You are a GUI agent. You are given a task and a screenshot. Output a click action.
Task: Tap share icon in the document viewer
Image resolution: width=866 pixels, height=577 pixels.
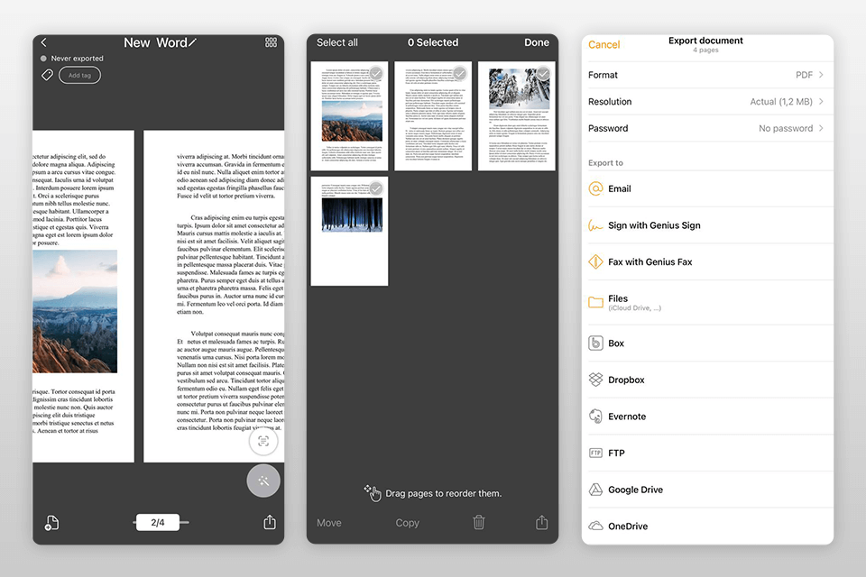pos(270,522)
